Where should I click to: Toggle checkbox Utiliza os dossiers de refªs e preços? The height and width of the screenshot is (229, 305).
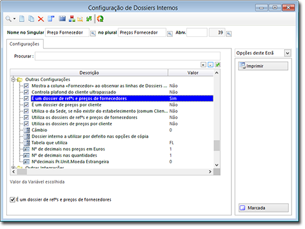26,117
